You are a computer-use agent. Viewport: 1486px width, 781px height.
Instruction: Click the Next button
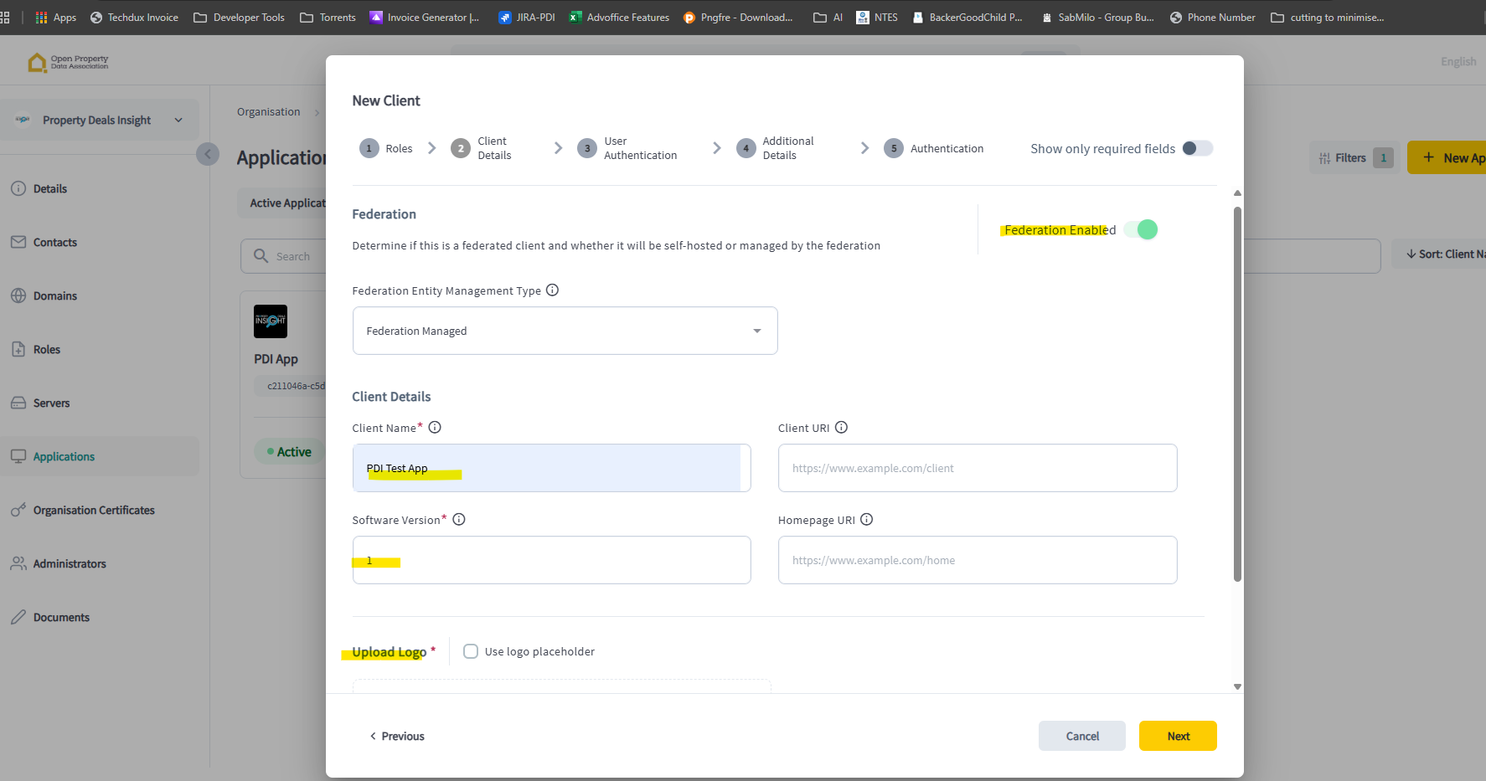click(x=1178, y=736)
